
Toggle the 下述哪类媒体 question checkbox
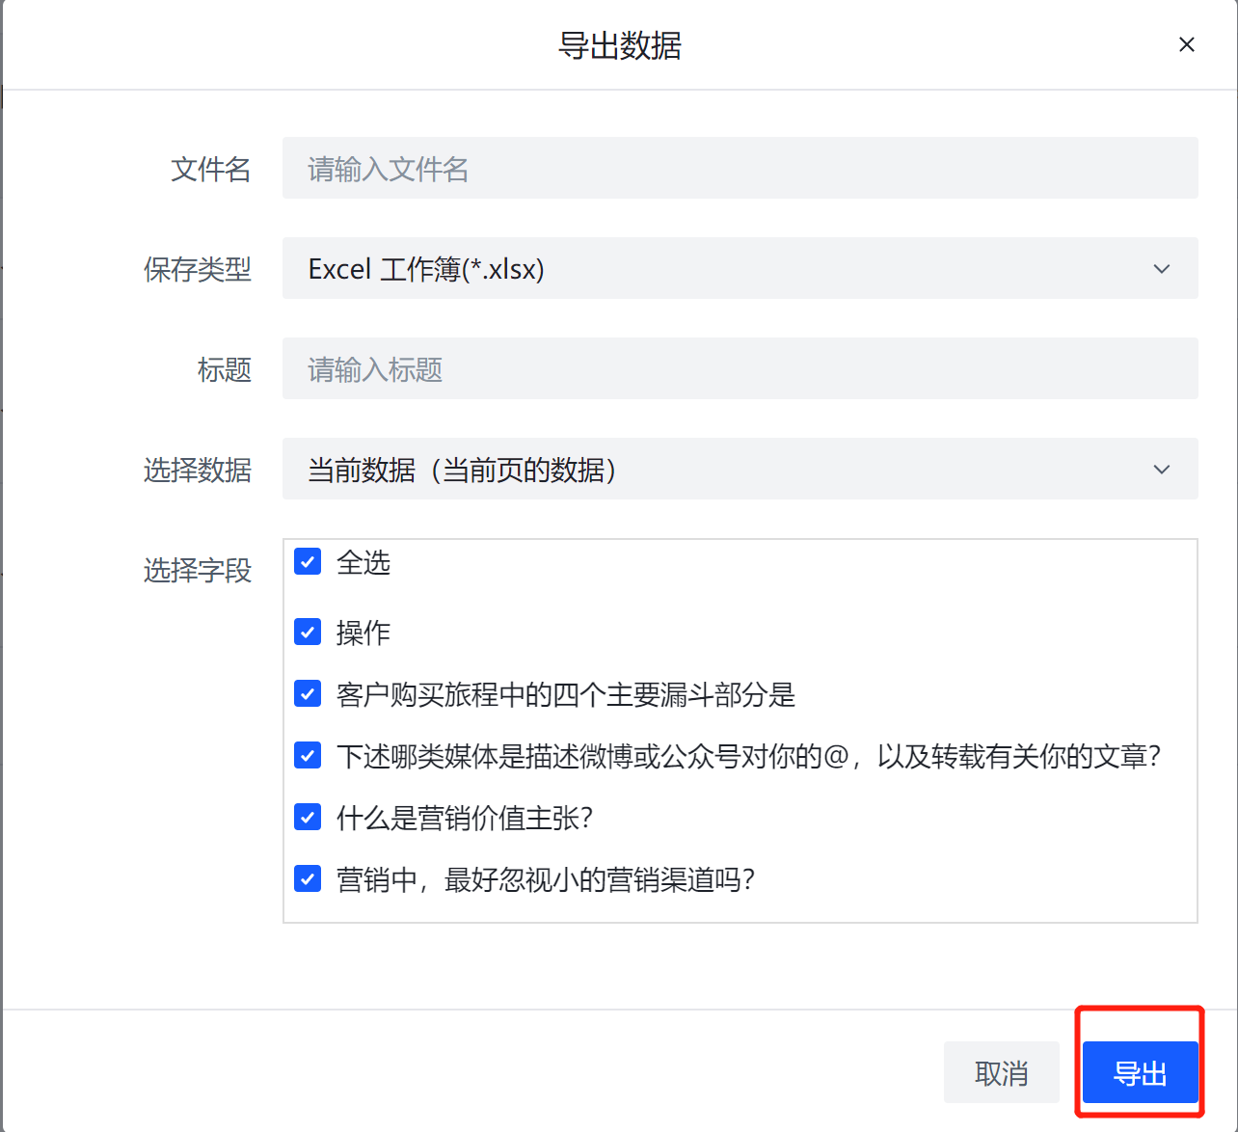308,756
